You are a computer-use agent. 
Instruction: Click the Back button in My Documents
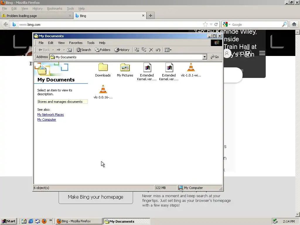[44, 50]
